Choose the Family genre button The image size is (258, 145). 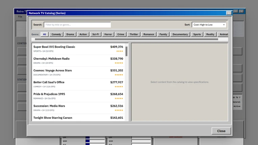163,34
